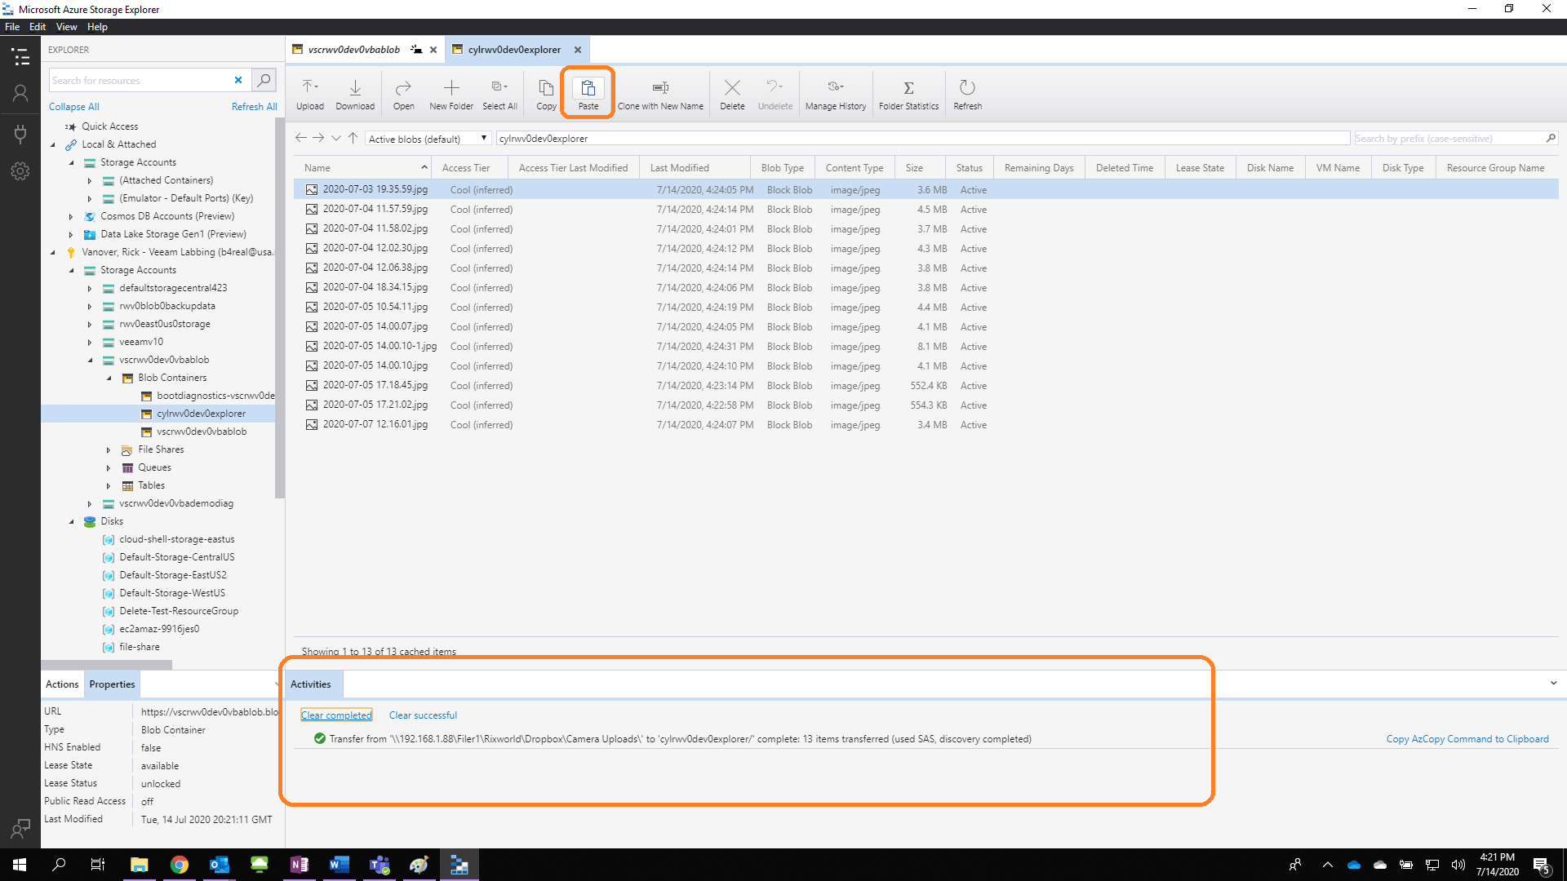Click Copy AzCopy Command to Clipboard
This screenshot has width=1567, height=881.
click(x=1467, y=739)
